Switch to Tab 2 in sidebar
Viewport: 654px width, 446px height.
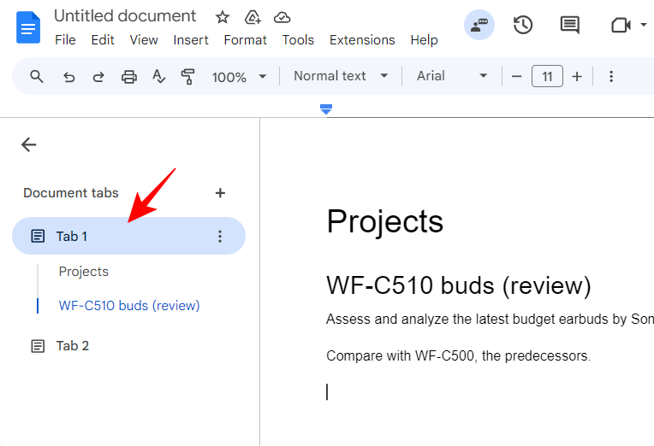click(73, 346)
